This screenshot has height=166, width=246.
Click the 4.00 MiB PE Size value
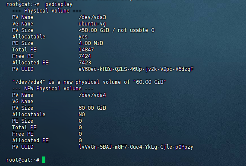click(91, 43)
